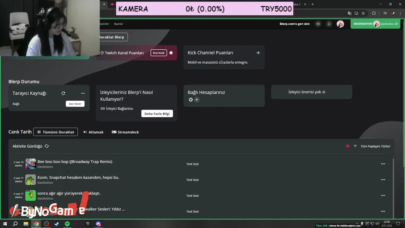Click Atlamak skip button
The height and width of the screenshot is (228, 405).
click(93, 132)
